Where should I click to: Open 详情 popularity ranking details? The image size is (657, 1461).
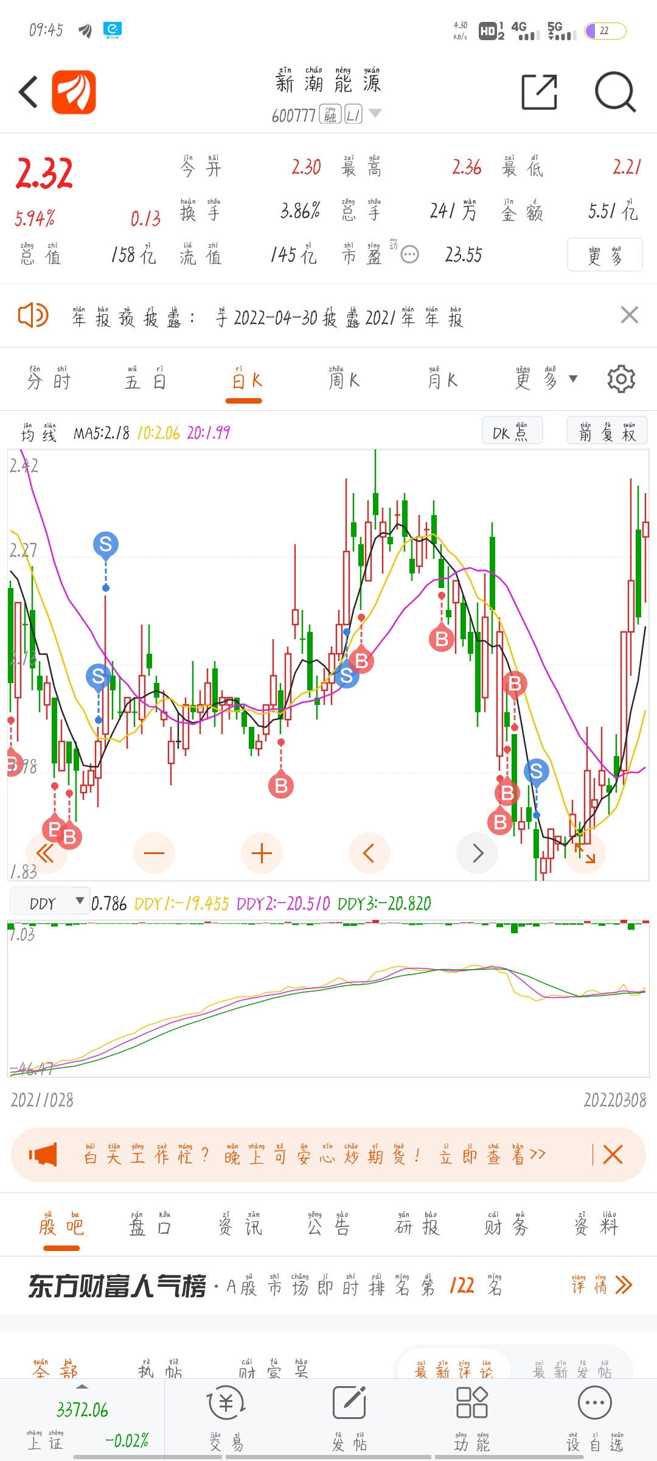tap(601, 1284)
